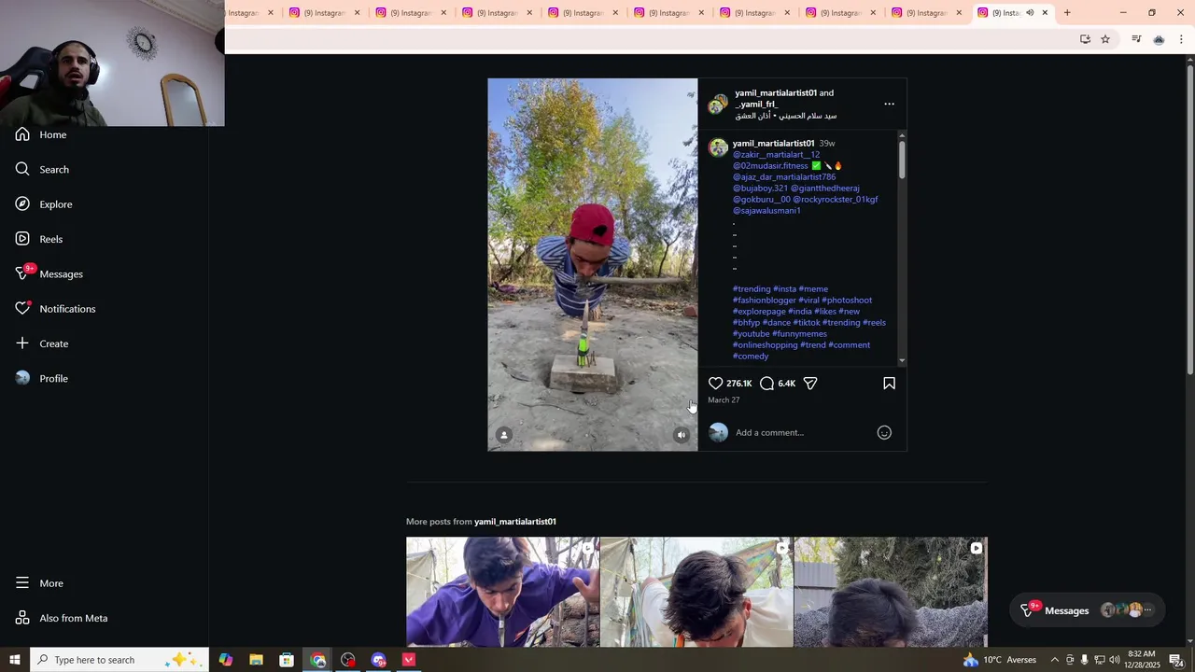Screen dimensions: 1195x672
Task: Like the post with heart icon
Action: click(x=715, y=384)
